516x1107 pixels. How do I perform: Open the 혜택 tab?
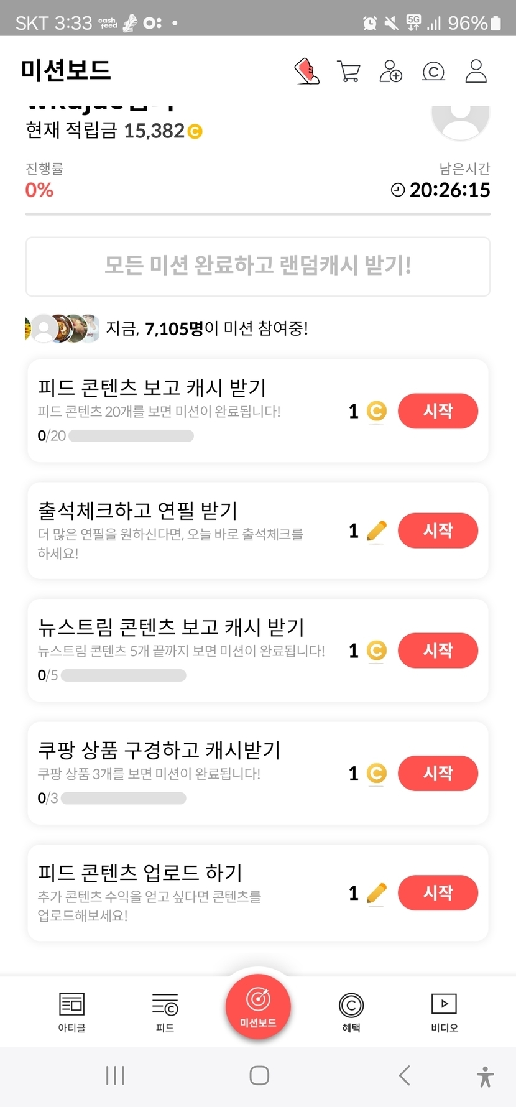351,1012
